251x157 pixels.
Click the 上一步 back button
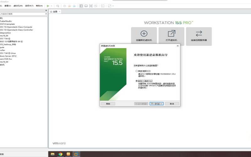point(141,104)
